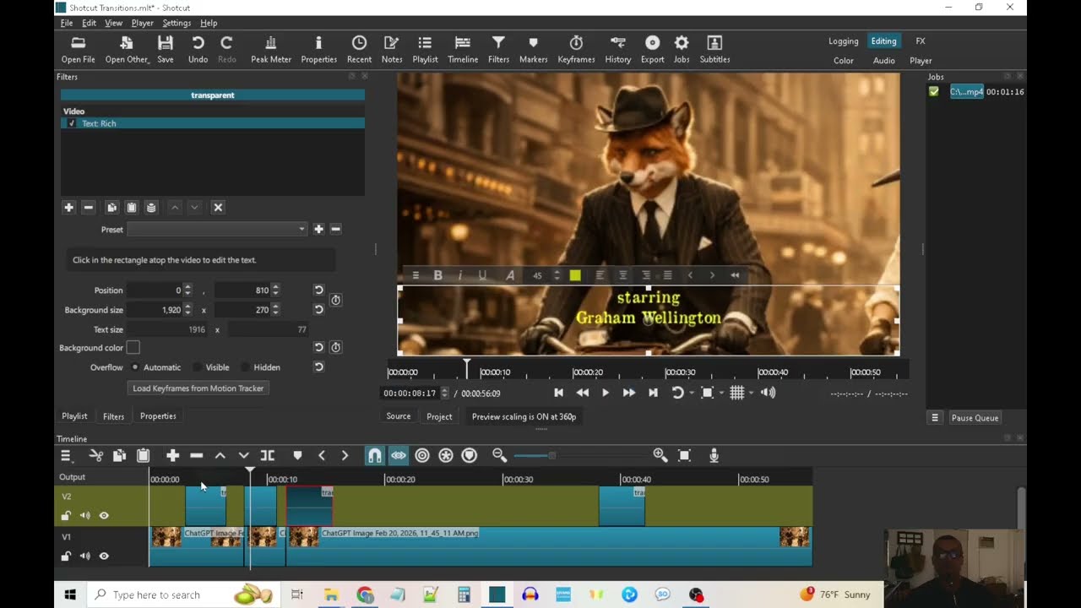Switch to Logging layout
The height and width of the screenshot is (608, 1081).
click(x=843, y=41)
